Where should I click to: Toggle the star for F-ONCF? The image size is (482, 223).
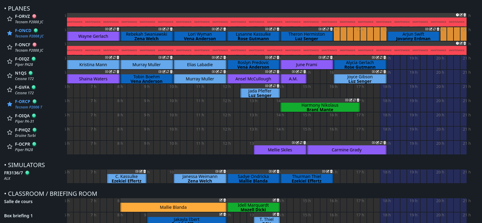[x=10, y=47]
